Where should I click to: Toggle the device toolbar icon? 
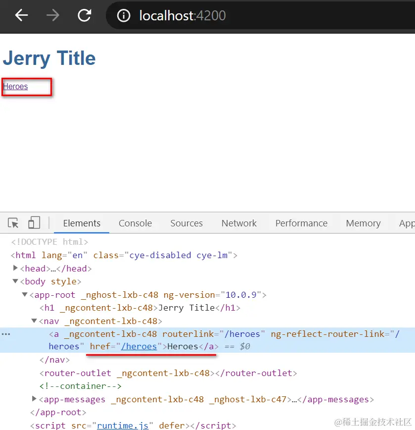coord(34,223)
